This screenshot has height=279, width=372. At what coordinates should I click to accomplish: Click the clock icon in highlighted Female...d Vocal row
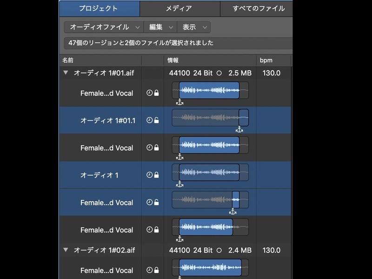149,203
